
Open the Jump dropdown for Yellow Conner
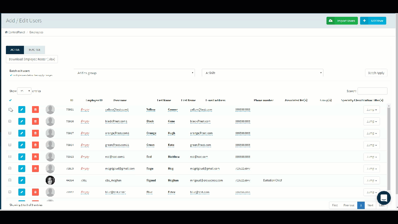pyautogui.click(x=372, y=110)
